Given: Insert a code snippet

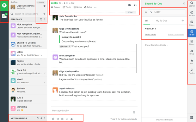Looking at the screenshot, I should coord(58,119).
